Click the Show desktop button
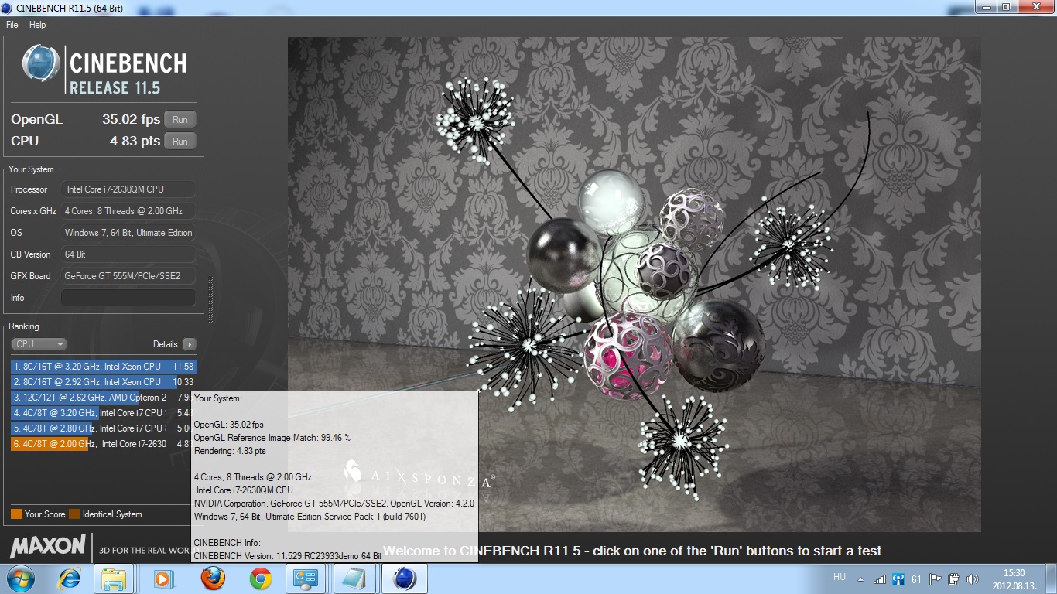 point(1052,579)
